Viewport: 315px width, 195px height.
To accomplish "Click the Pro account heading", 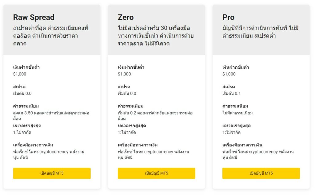I will point(228,17).
